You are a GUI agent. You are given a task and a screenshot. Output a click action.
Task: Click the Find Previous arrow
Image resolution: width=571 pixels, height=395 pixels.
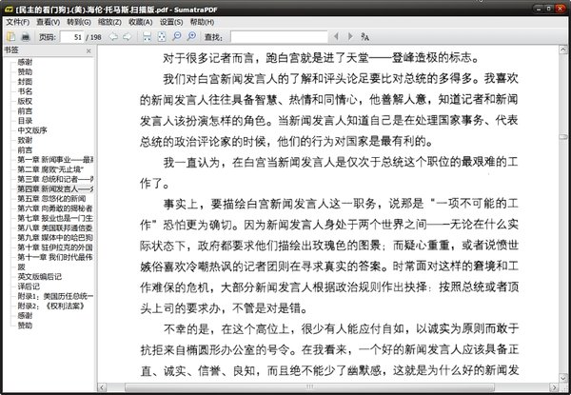pos(336,36)
